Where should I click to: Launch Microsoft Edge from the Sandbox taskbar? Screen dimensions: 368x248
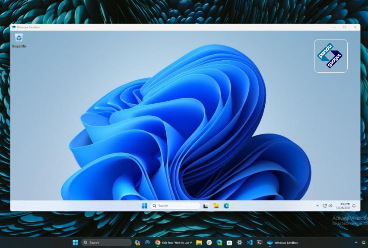coord(226,206)
